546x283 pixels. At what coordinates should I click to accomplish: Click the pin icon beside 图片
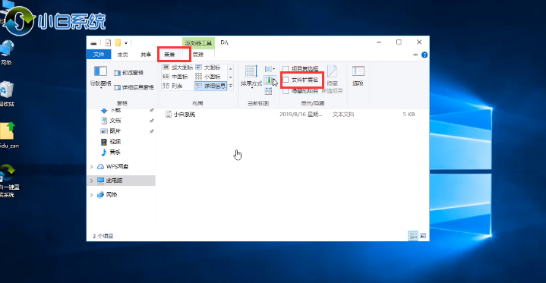pos(151,131)
